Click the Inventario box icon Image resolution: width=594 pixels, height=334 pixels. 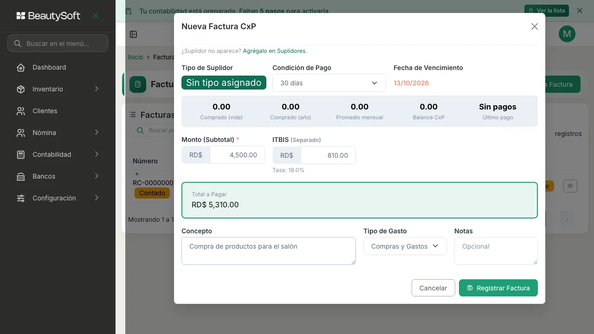click(20, 89)
